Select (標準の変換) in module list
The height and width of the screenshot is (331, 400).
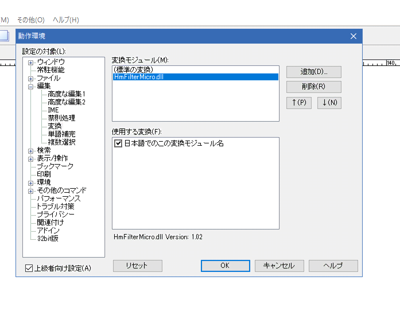tap(133, 69)
